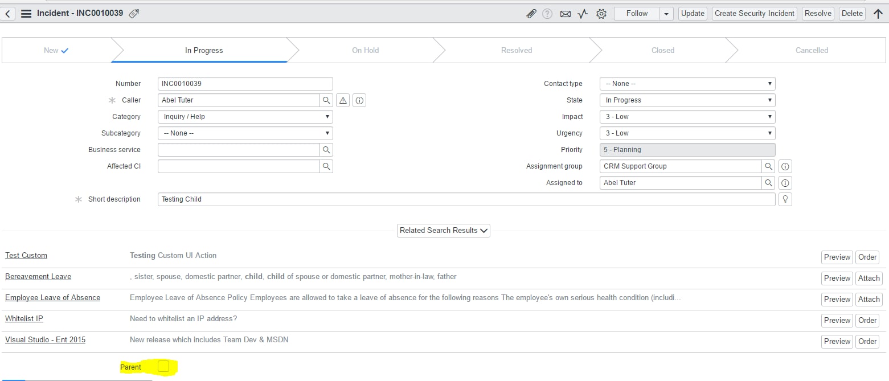Click the Affected CI input field
This screenshot has width=889, height=381.
tap(239, 166)
